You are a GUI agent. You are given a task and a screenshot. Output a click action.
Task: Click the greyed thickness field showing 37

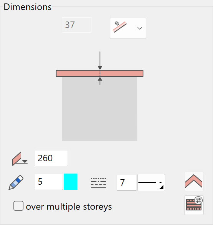[77, 25]
